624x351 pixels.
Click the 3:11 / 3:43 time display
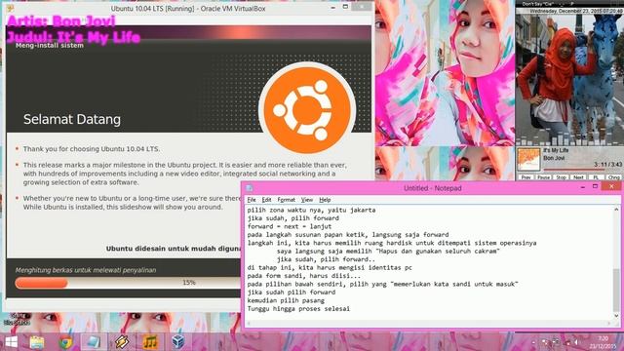[607, 164]
